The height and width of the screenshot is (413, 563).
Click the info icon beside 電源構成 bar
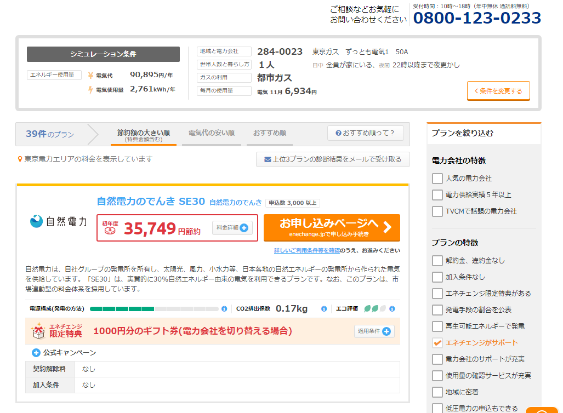tap(224, 308)
